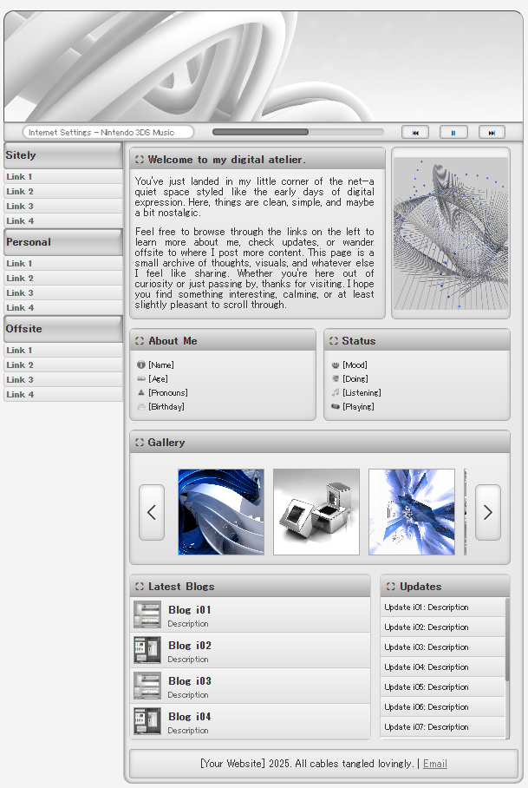Image resolution: width=528 pixels, height=788 pixels.
Task: Click the Name info icon in About Me
Action: (x=141, y=364)
